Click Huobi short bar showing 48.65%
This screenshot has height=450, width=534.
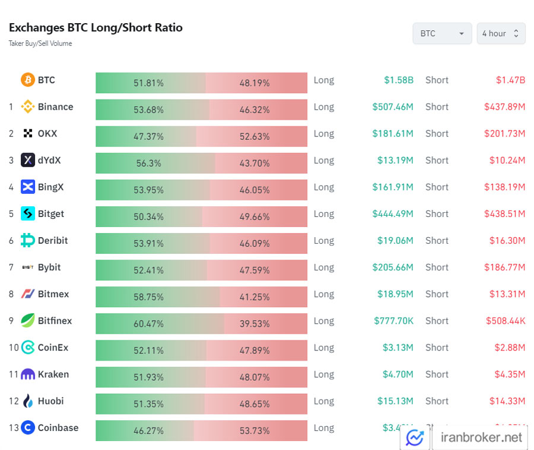coord(256,404)
